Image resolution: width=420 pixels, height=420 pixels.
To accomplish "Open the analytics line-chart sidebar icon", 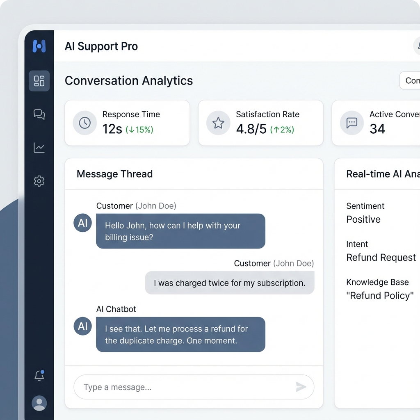I will click(x=39, y=148).
